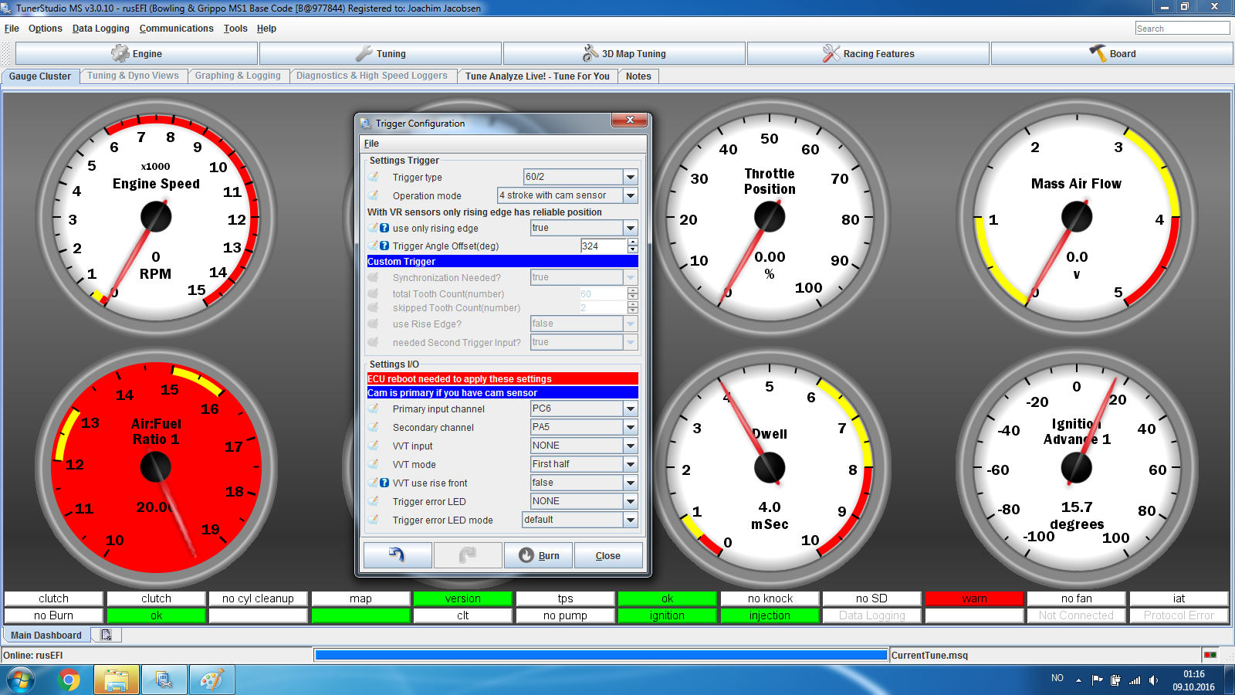The width and height of the screenshot is (1235, 695).
Task: Click the pencil icon beside Trigger error LED mode
Action: (x=374, y=520)
